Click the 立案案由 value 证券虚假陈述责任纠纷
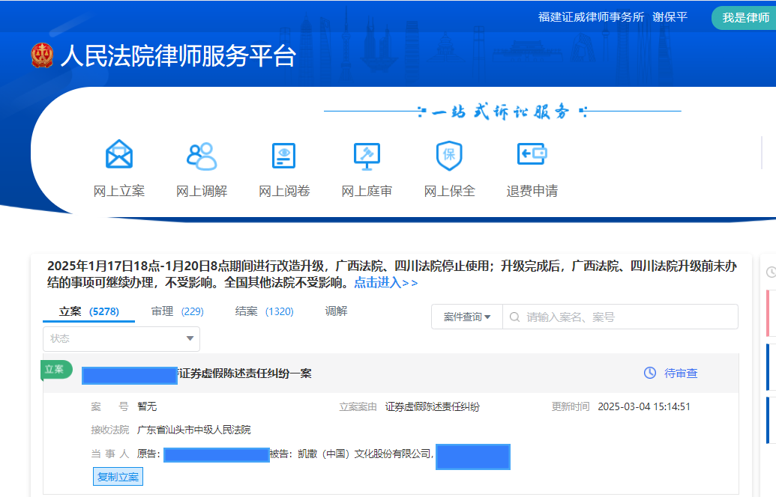 (433, 406)
